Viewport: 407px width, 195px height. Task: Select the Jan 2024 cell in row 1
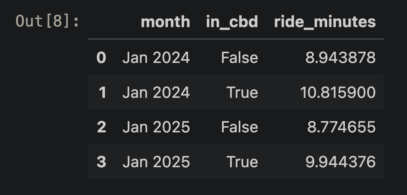click(x=156, y=92)
